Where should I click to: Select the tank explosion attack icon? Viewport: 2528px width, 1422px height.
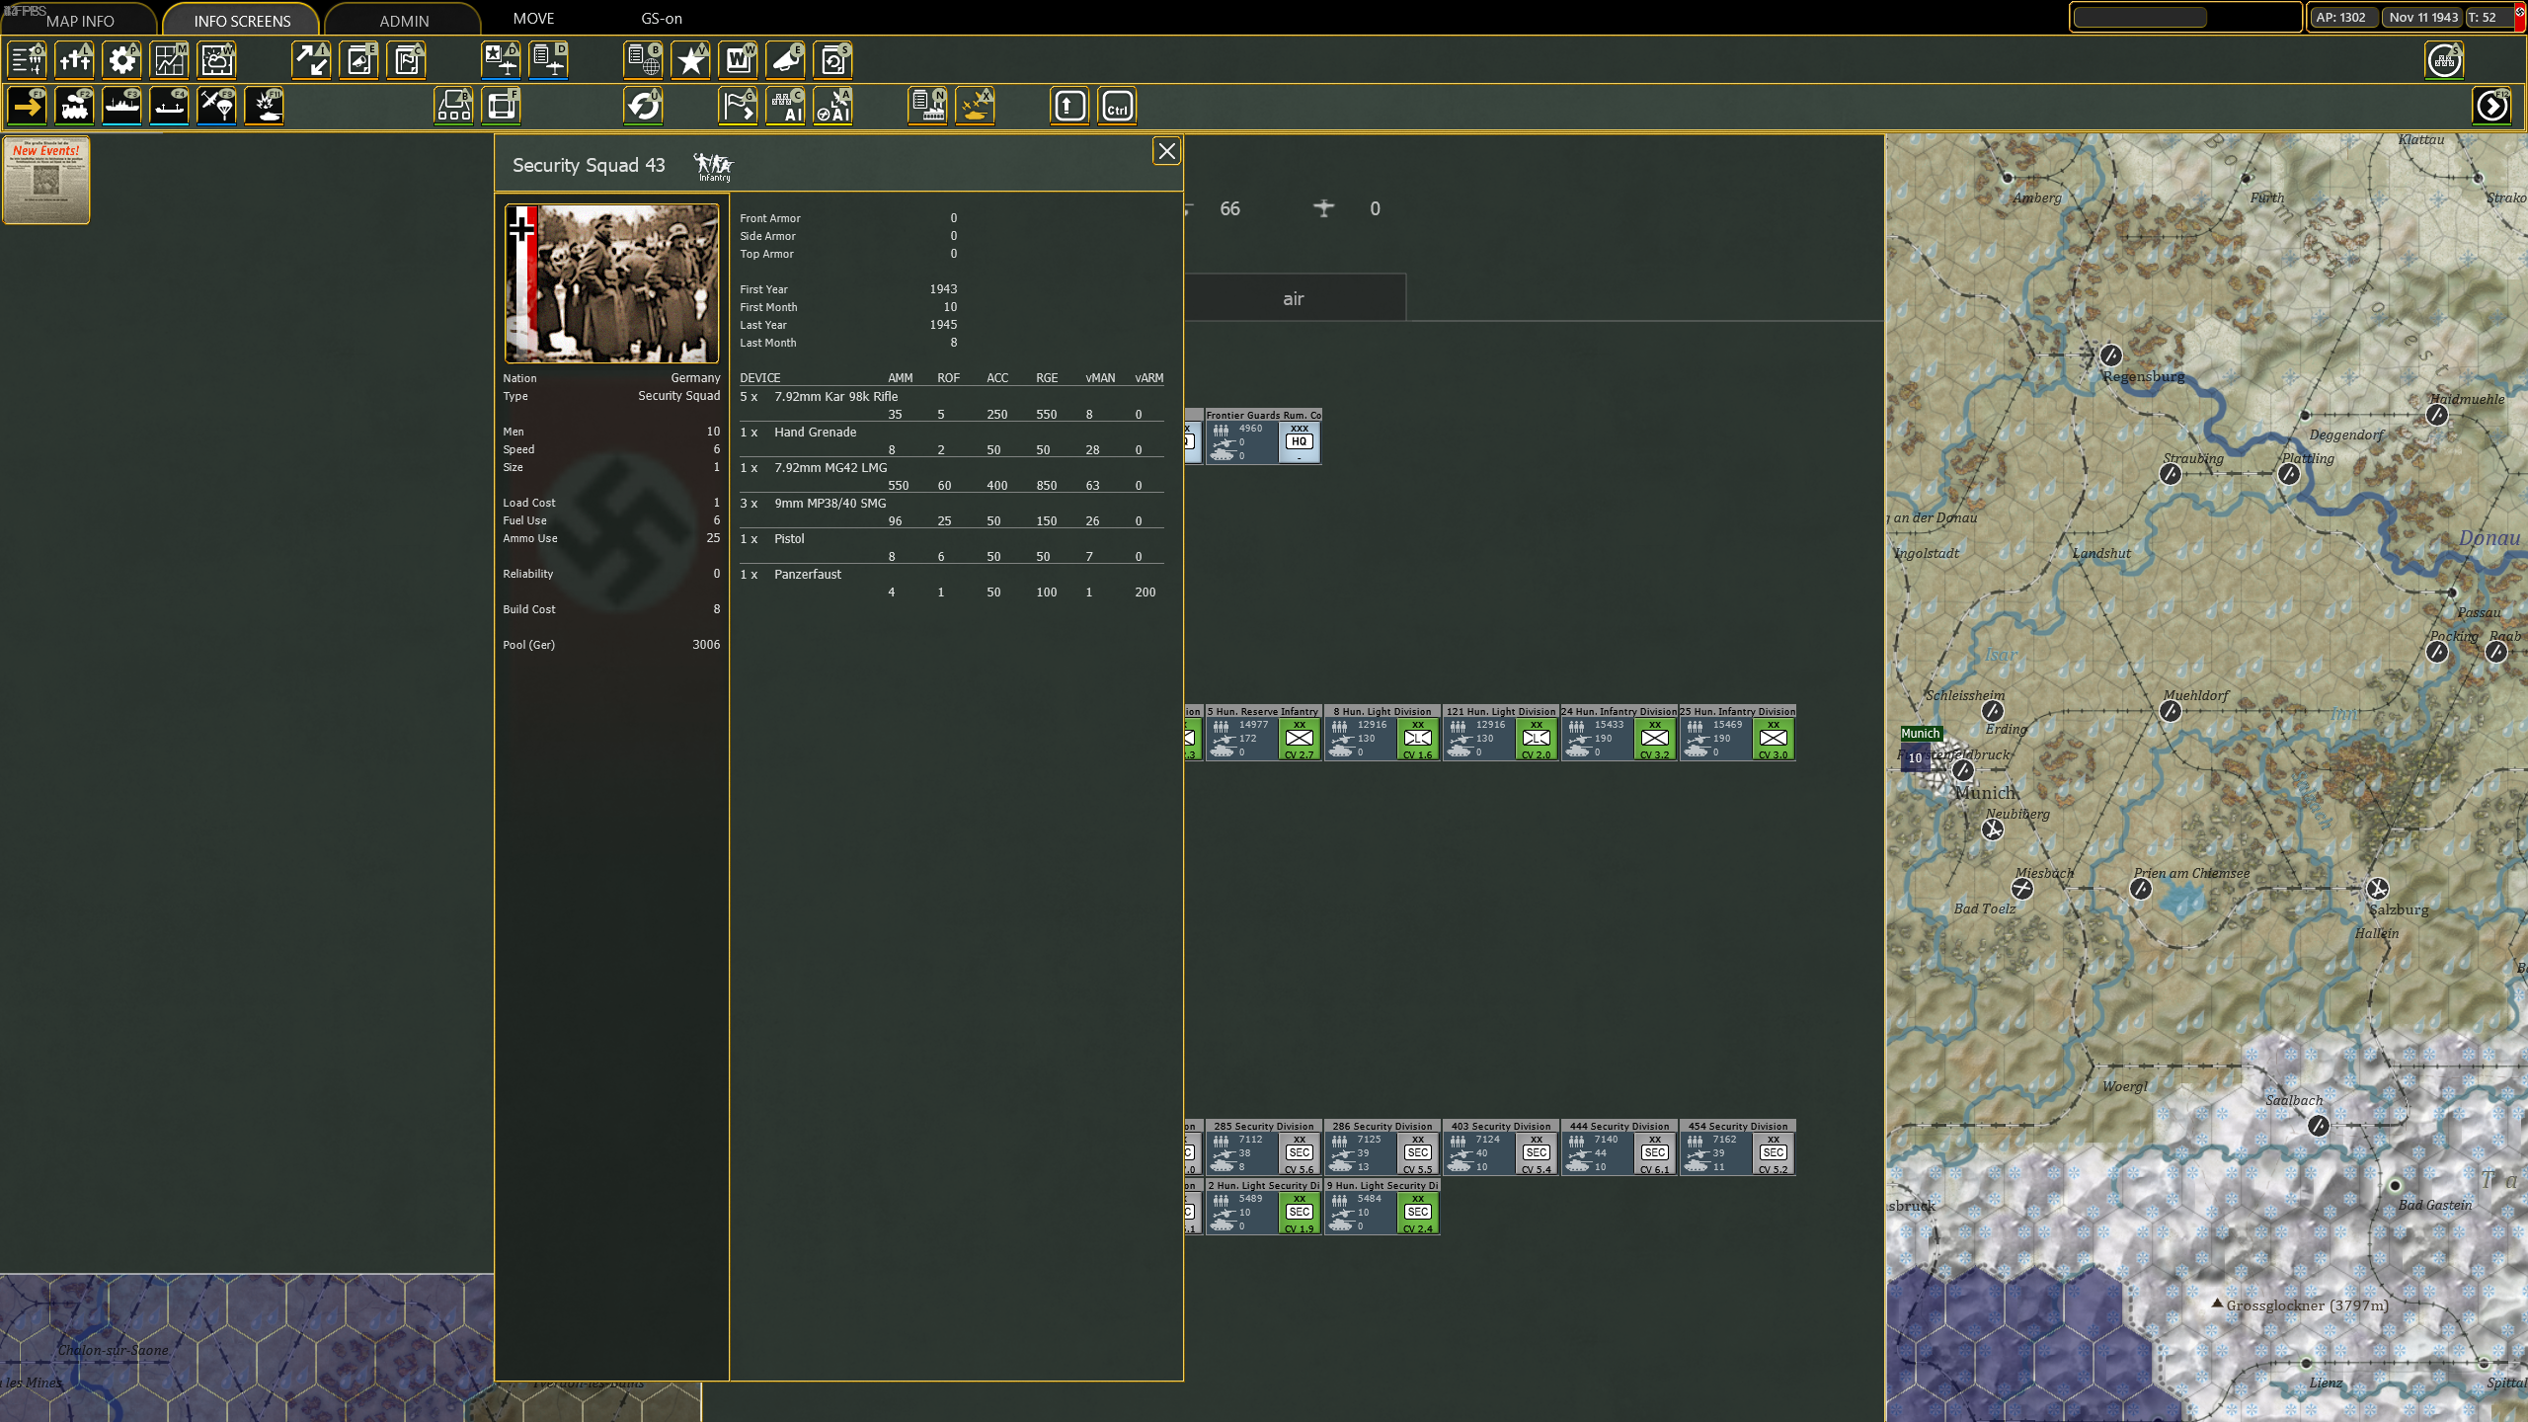pyautogui.click(x=265, y=106)
